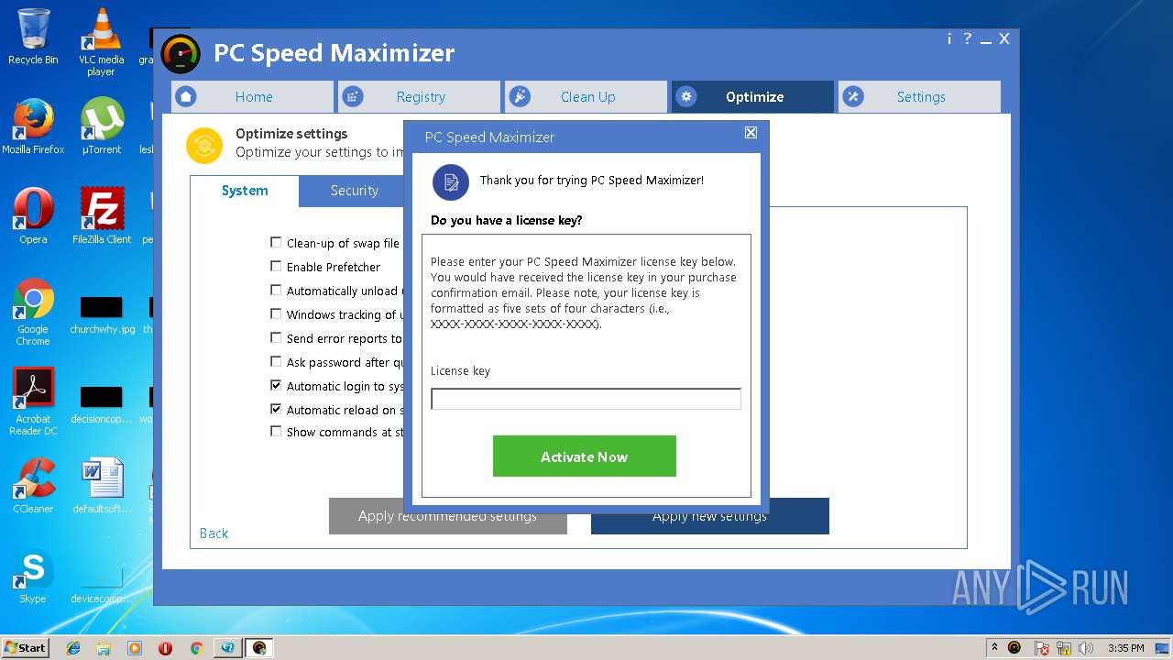Open Mozilla Firefox desktop icon
The width and height of the screenshot is (1173, 660).
tap(33, 126)
